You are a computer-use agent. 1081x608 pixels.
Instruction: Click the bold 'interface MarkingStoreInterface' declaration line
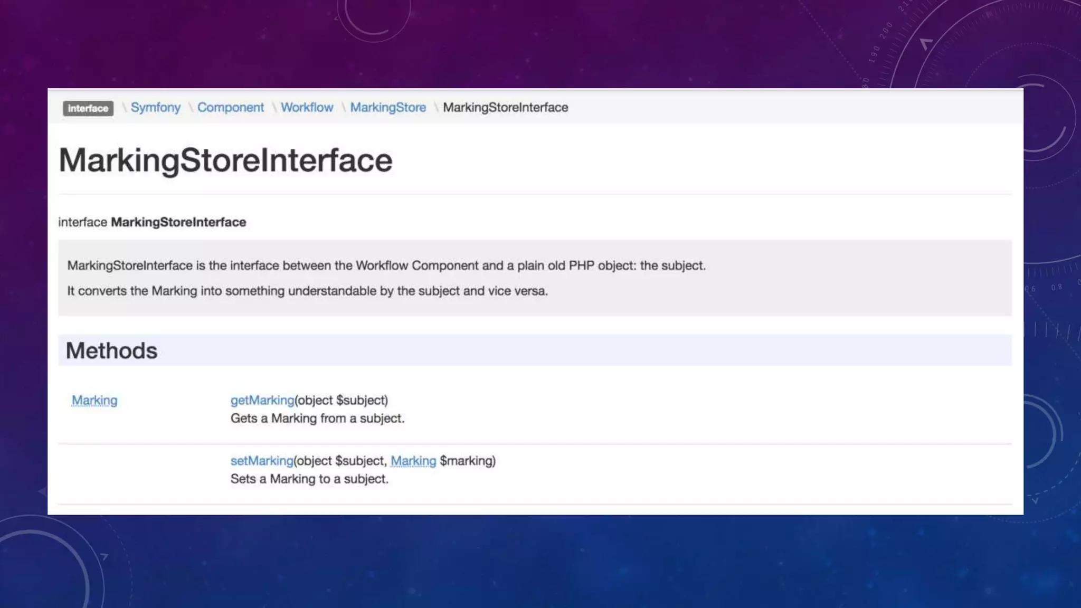pos(152,222)
